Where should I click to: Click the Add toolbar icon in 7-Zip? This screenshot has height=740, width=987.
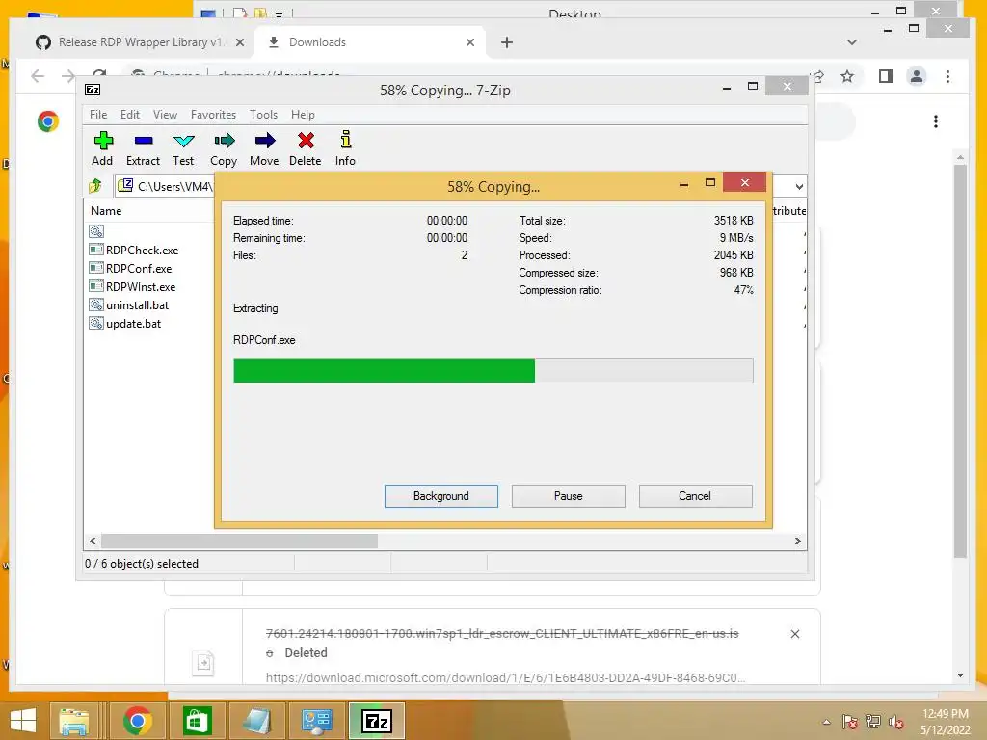click(102, 148)
